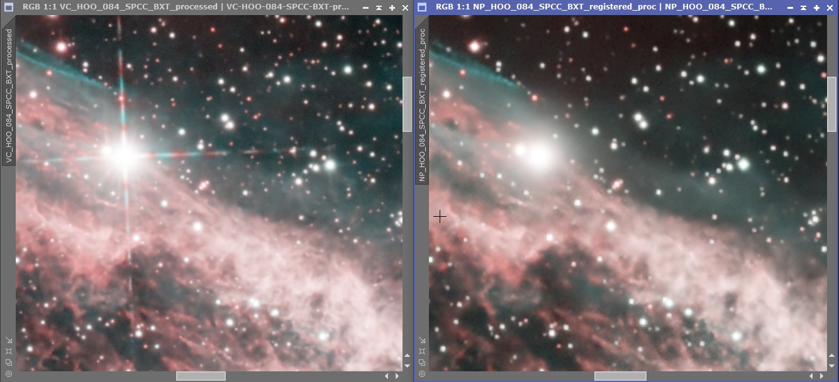Click the diagonal-arrow icon in the NP window corner
The height and width of the screenshot is (382, 839).
tap(421, 341)
